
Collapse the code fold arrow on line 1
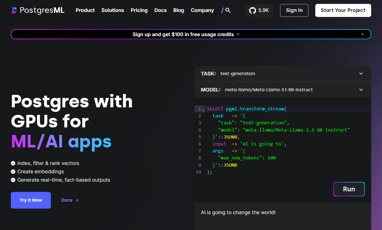(204, 110)
